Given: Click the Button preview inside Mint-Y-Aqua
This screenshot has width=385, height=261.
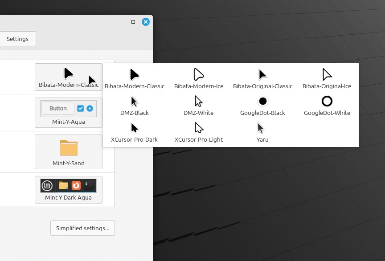Looking at the screenshot, I should (x=58, y=108).
